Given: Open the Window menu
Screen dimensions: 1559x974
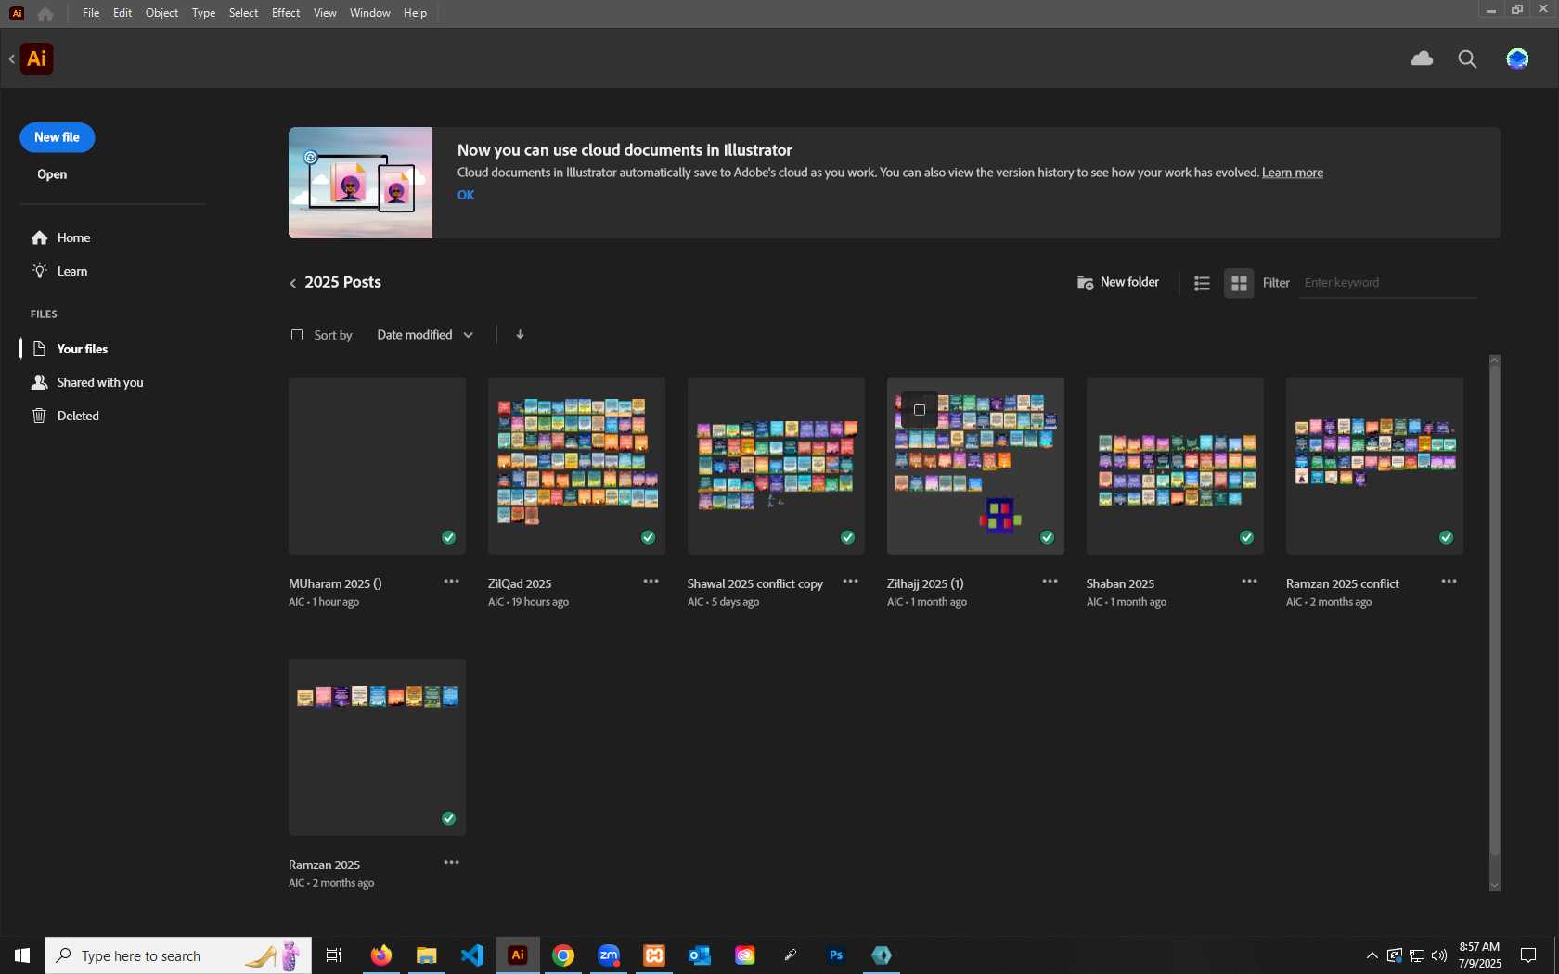Looking at the screenshot, I should click(369, 13).
